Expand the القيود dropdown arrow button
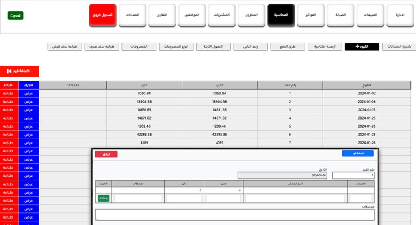The height and width of the screenshot is (225, 416). [x=362, y=47]
